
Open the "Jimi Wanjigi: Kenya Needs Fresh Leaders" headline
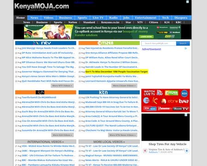(49, 48)
